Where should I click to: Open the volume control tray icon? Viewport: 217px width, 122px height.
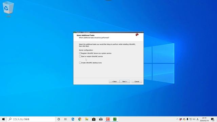[x=194, y=119]
